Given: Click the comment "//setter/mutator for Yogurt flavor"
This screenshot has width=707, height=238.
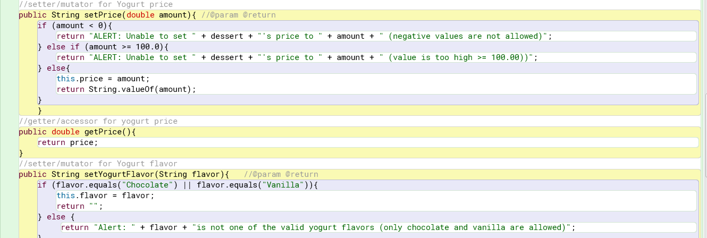Looking at the screenshot, I should point(98,164).
